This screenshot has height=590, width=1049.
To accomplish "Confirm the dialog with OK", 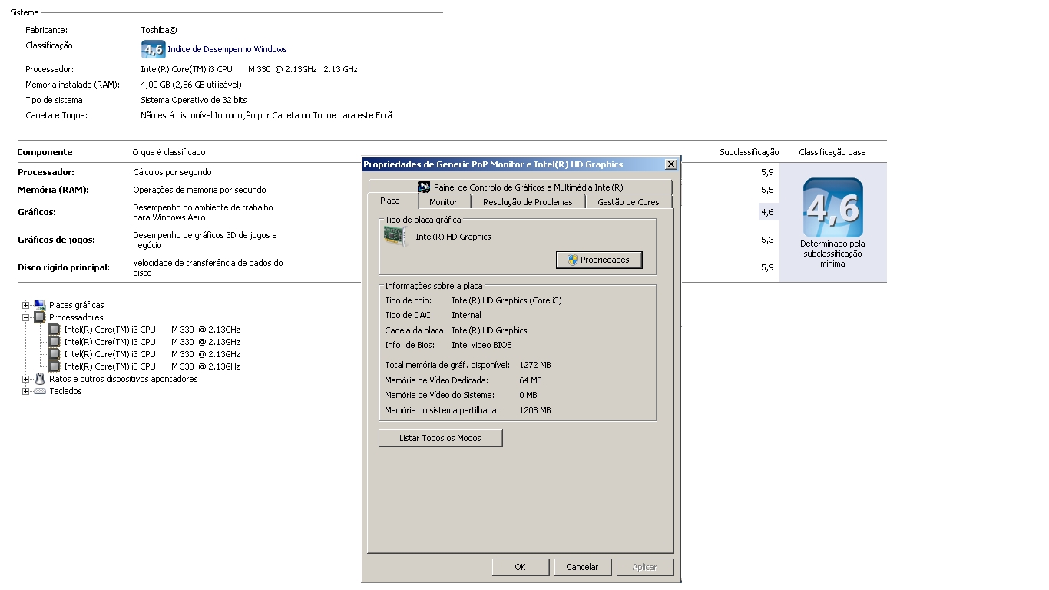I will coord(520,567).
